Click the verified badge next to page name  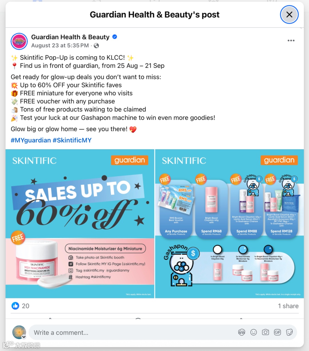115,37
